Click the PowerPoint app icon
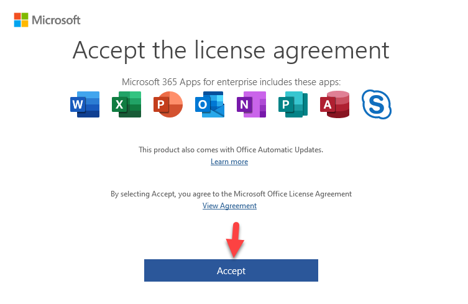The height and width of the screenshot is (304, 468). coord(168,104)
